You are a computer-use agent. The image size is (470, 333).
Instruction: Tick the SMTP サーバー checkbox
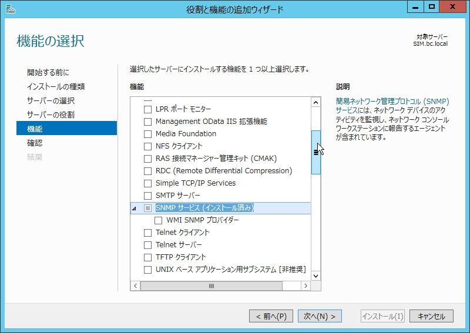148,196
